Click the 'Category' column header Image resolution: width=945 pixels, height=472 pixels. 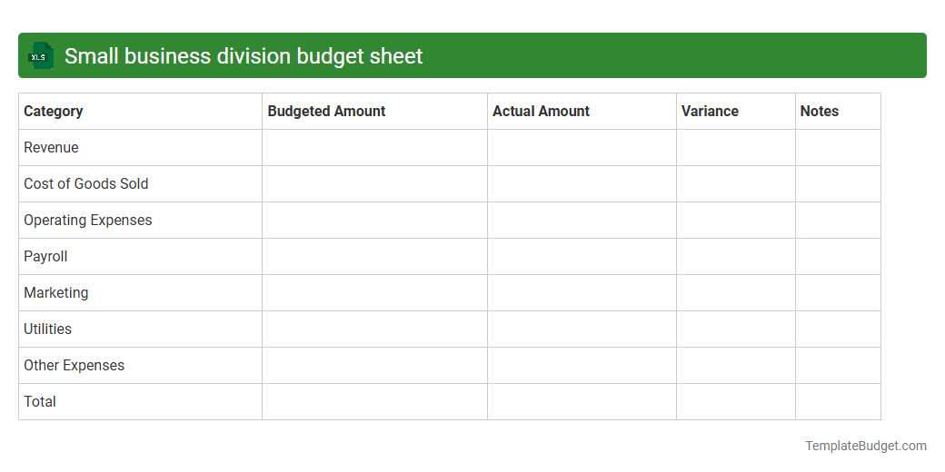click(141, 112)
